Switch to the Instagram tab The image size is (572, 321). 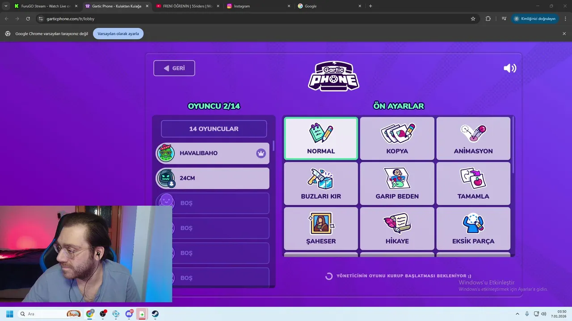point(258,6)
